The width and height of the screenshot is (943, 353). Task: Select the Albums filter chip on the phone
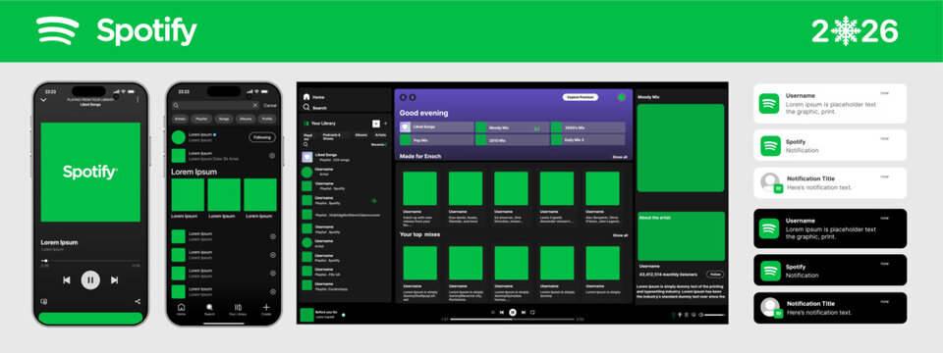click(x=246, y=119)
